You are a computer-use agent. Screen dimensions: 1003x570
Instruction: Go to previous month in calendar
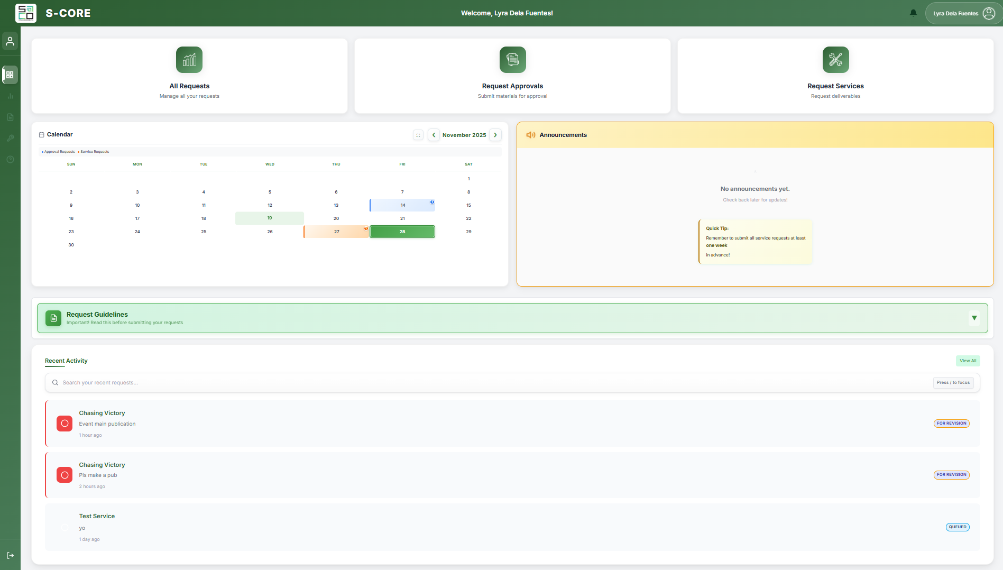tap(434, 135)
